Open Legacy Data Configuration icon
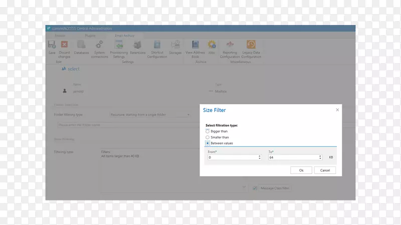The height and width of the screenshot is (225, 401). click(251, 44)
